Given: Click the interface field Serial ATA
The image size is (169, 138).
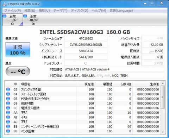Looking at the screenshot, I should pos(86,51).
